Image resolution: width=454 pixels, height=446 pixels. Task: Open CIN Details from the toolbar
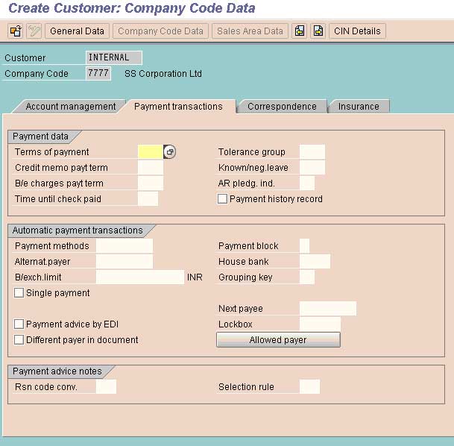357,31
